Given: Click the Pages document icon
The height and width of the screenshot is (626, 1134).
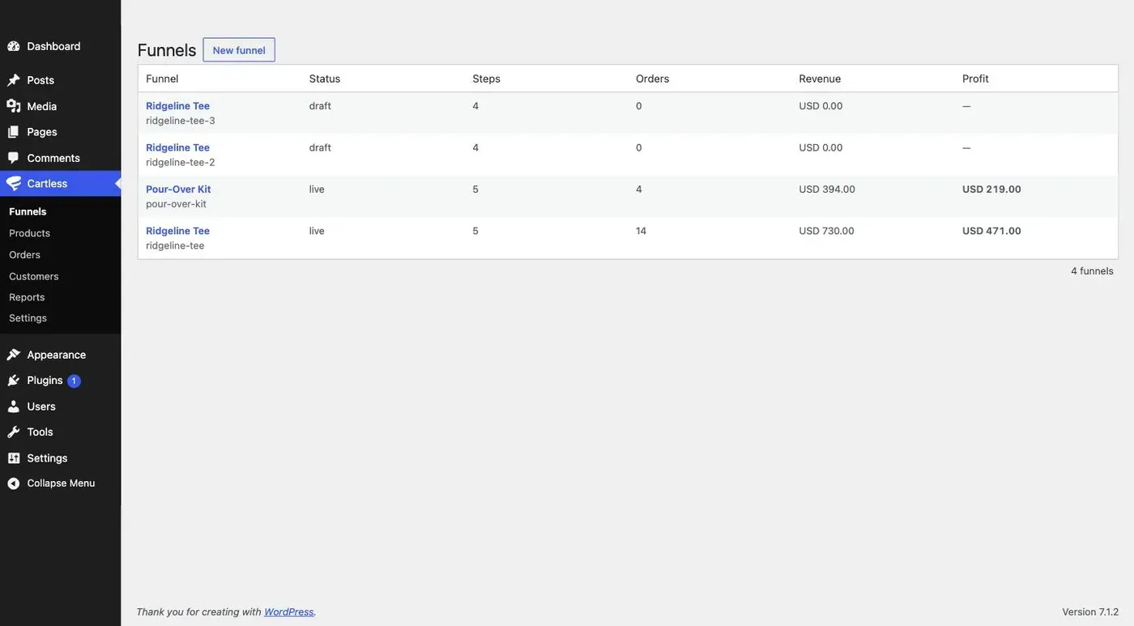Looking at the screenshot, I should tap(14, 132).
